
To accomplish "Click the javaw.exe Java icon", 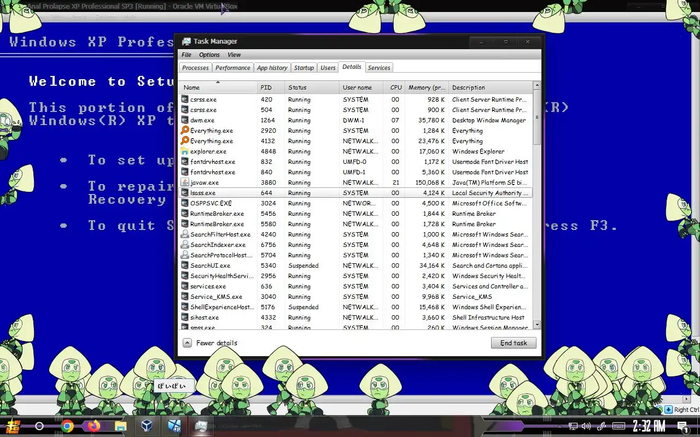I will (x=185, y=182).
